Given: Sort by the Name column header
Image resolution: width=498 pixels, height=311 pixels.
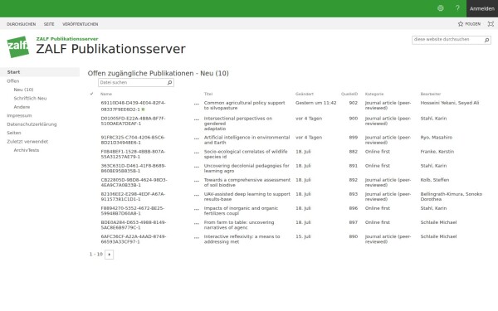Looking at the screenshot, I should [x=106, y=94].
